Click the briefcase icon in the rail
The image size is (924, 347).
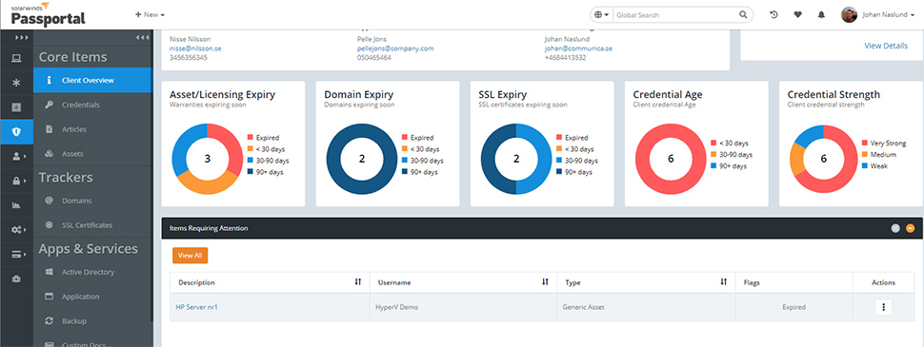click(x=16, y=280)
